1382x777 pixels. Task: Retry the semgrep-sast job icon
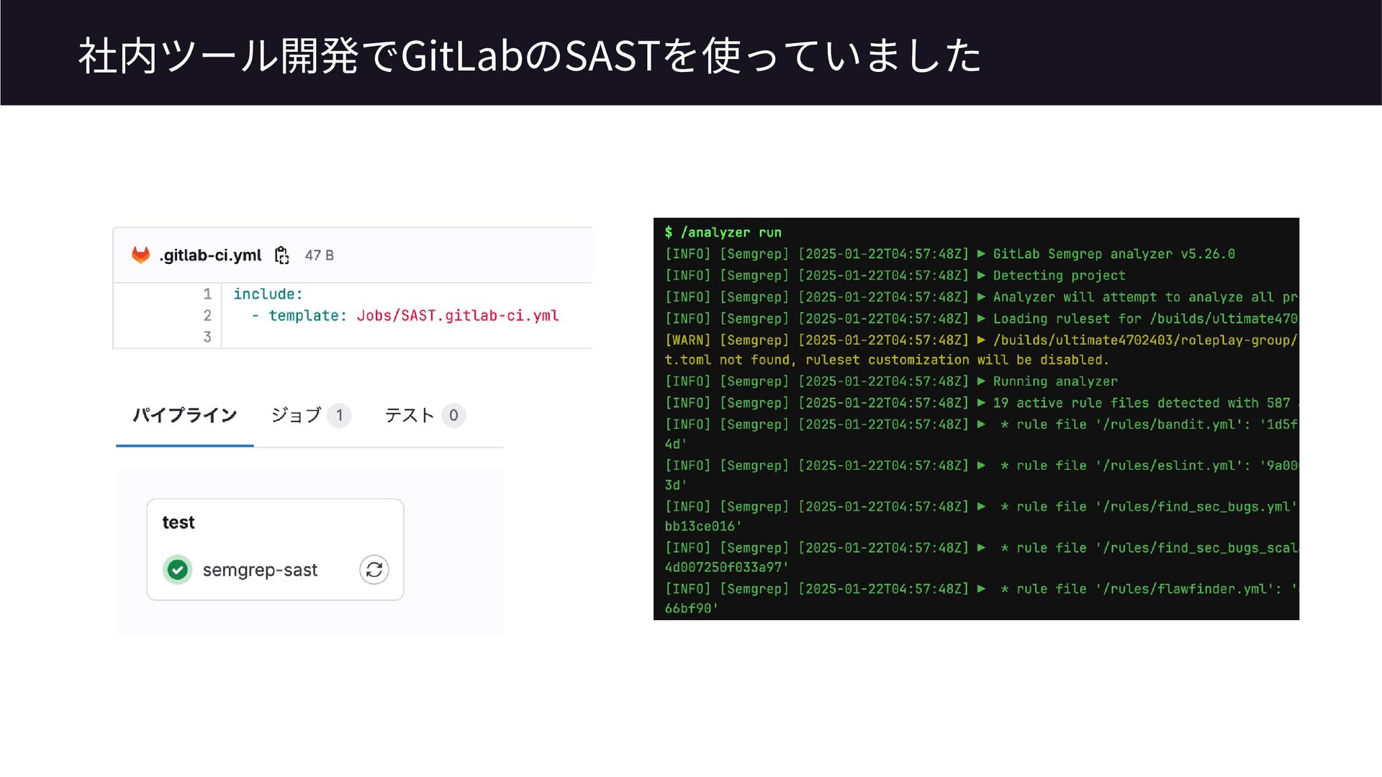click(374, 570)
